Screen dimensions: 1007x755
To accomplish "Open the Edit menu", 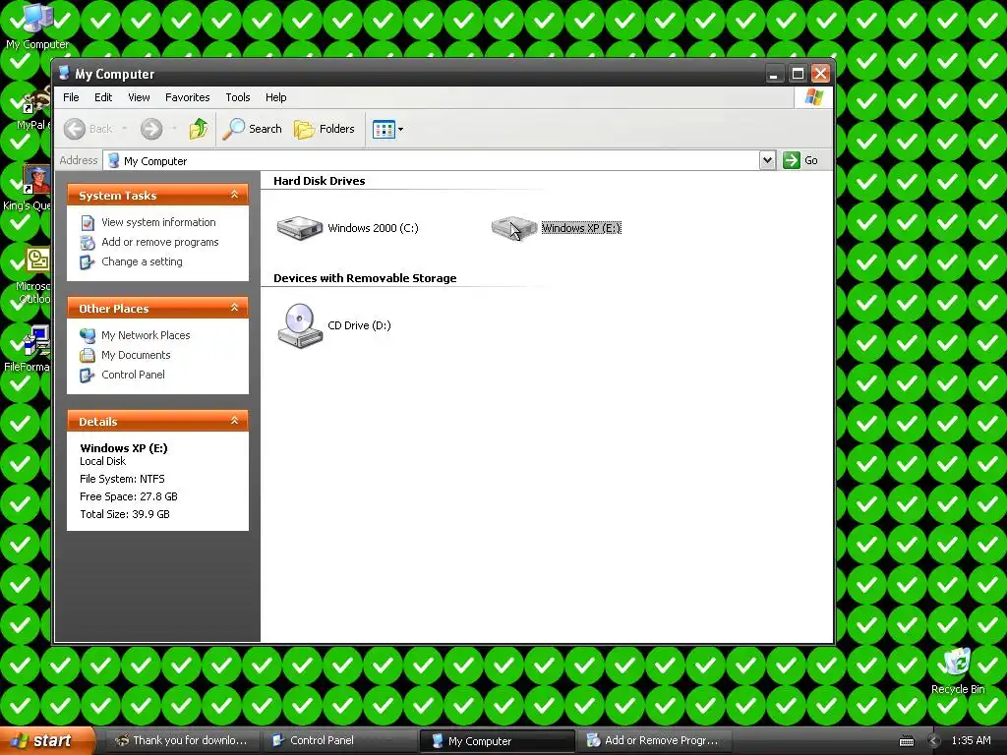I will point(103,97).
